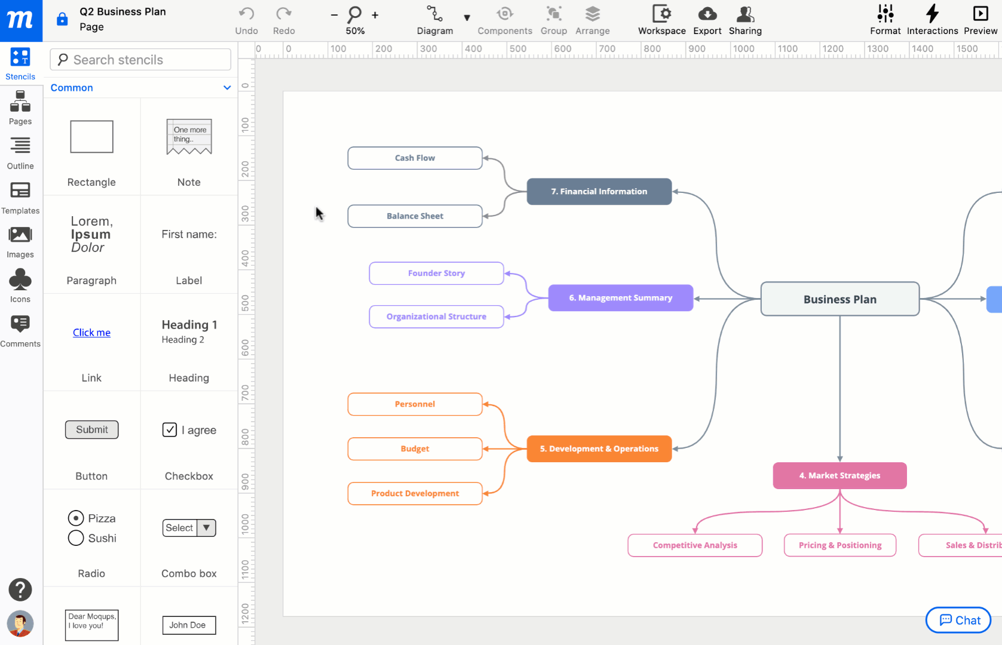
Task: Select the Sushi radio button
Action: [x=76, y=538]
